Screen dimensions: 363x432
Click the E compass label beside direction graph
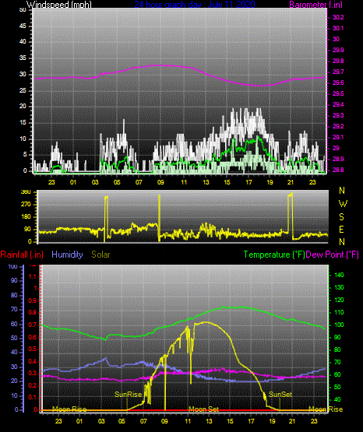(341, 229)
